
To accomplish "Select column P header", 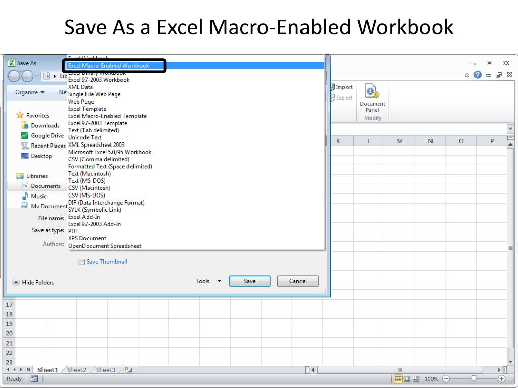I will point(492,141).
